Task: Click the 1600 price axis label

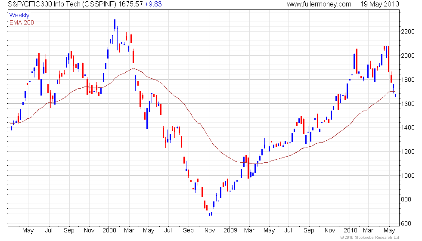Action: tap(408, 104)
